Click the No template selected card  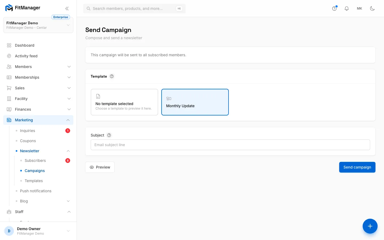124,102
